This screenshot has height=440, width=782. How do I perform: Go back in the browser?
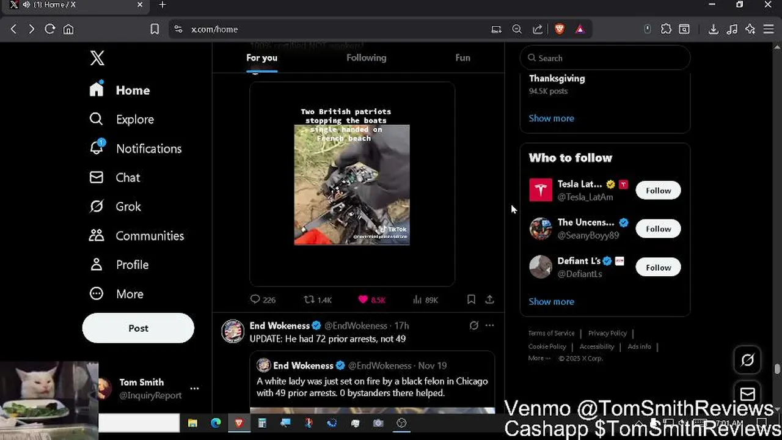click(x=13, y=29)
